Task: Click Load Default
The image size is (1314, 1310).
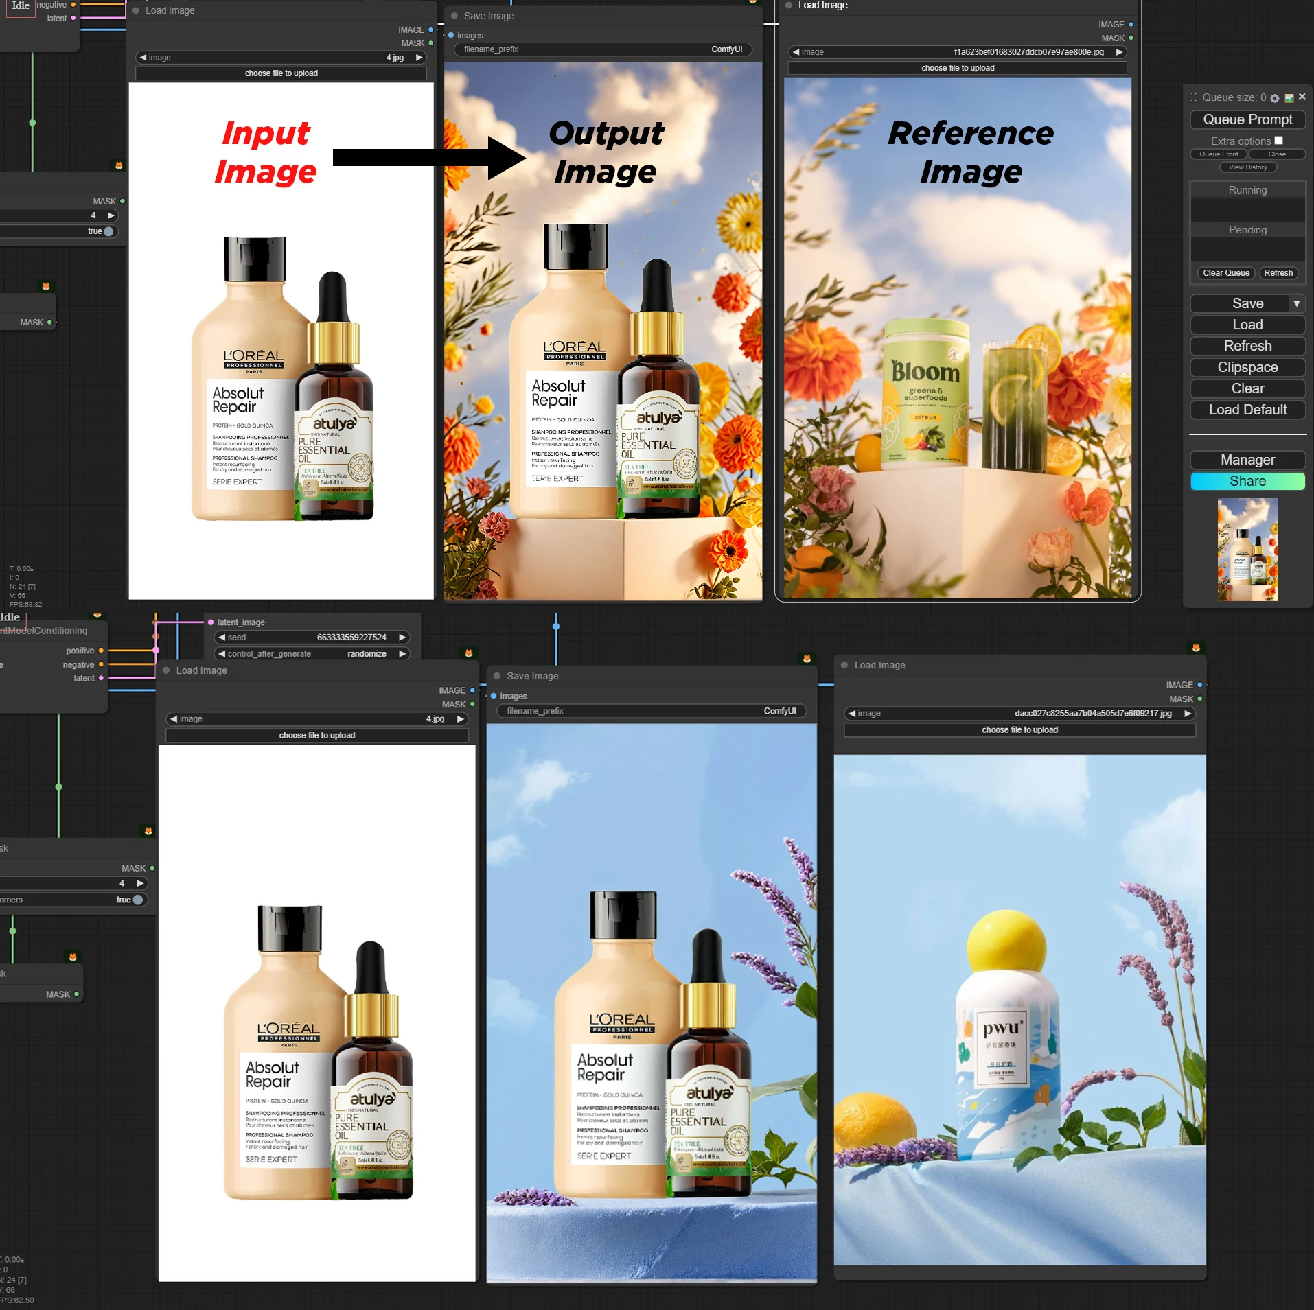Action: 1247,410
